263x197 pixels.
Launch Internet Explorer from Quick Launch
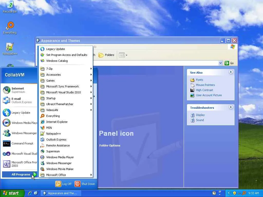tap(30, 193)
